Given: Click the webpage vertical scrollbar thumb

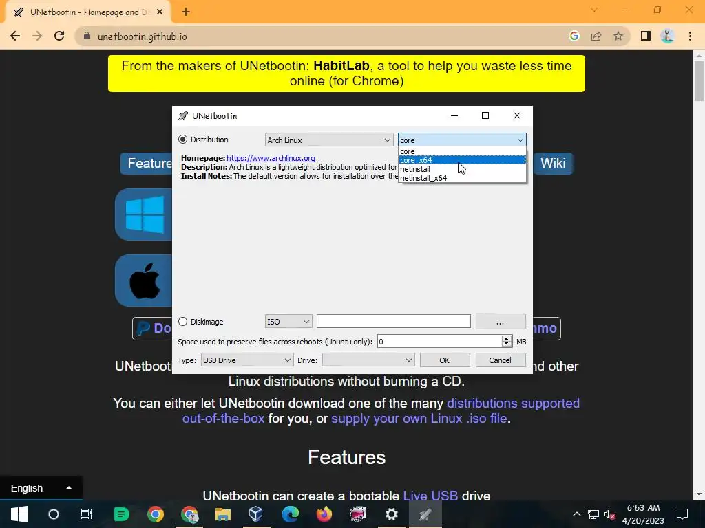Looking at the screenshot, I should [x=699, y=80].
